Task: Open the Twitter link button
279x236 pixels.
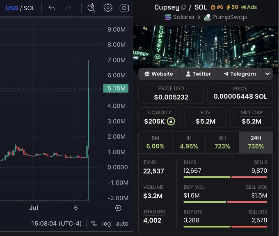Action: [198, 74]
